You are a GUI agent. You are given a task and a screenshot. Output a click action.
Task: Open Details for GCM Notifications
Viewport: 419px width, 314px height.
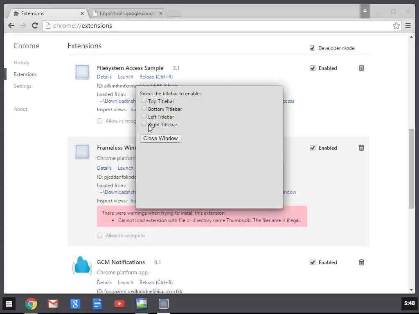pos(104,283)
